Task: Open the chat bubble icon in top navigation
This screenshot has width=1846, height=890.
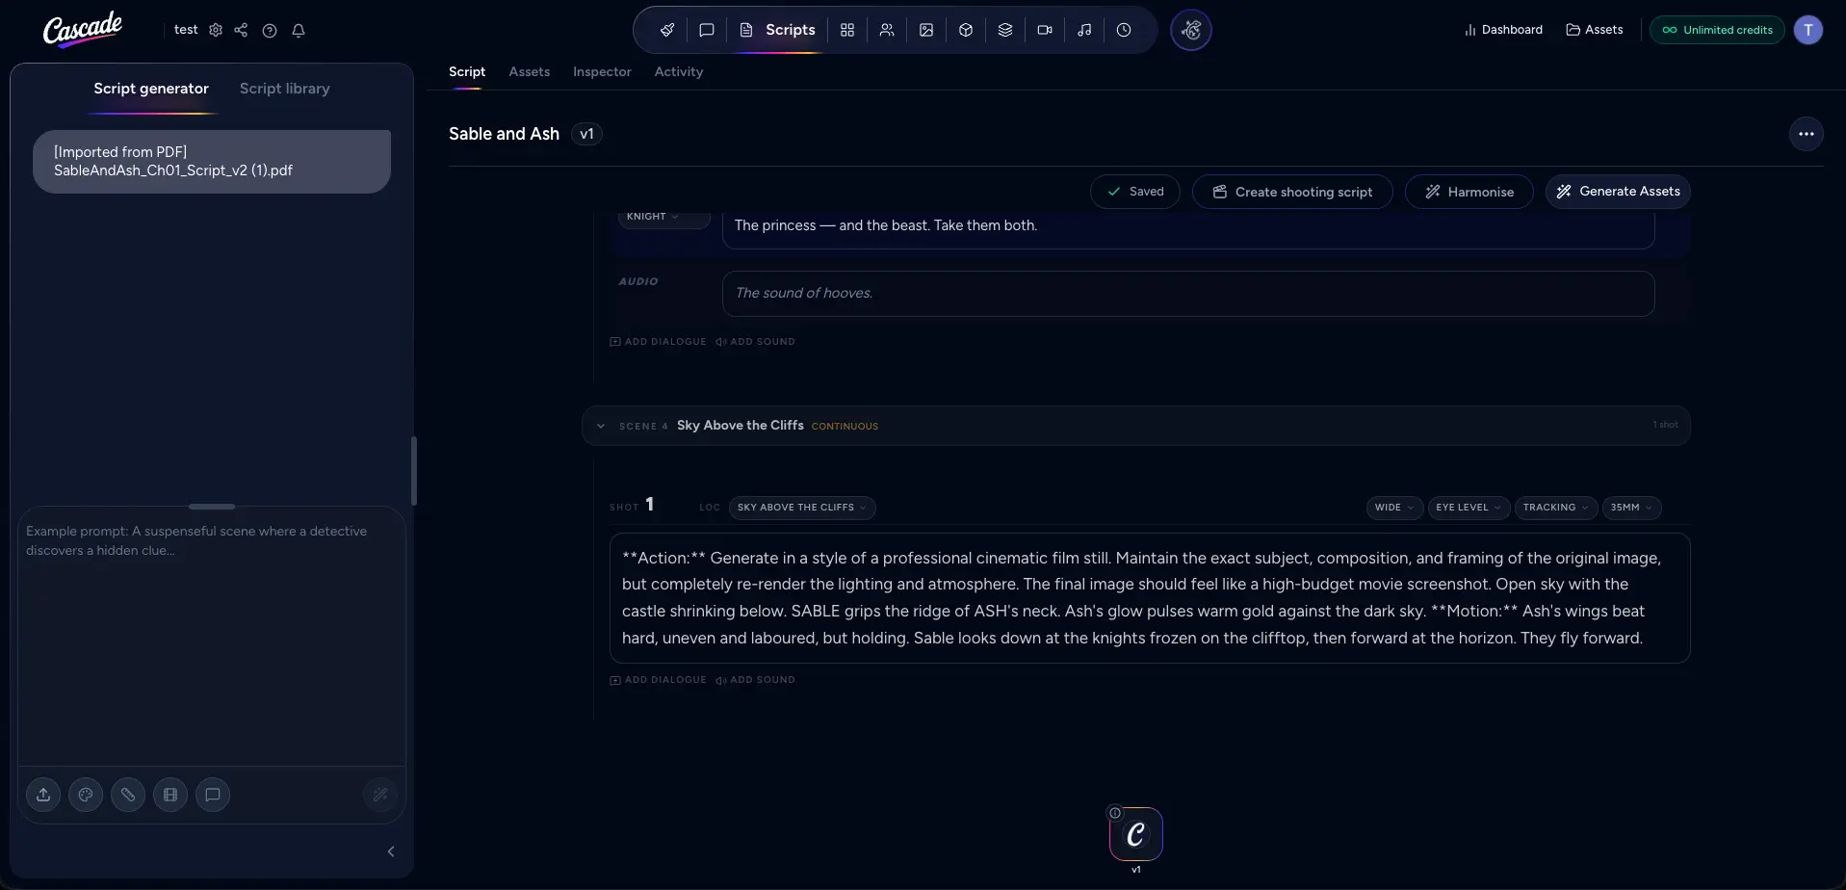Action: tap(707, 30)
